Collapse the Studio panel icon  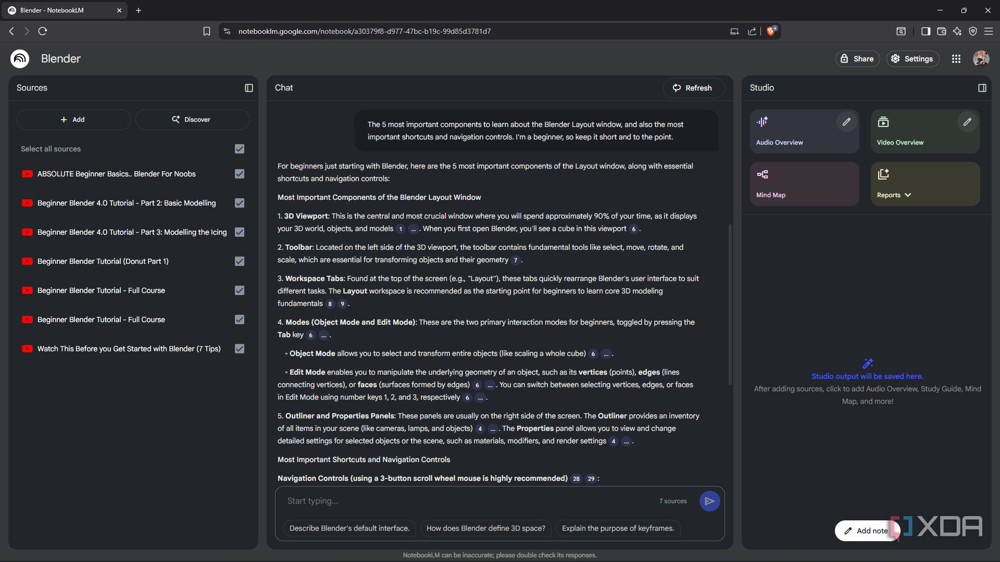pyautogui.click(x=982, y=88)
